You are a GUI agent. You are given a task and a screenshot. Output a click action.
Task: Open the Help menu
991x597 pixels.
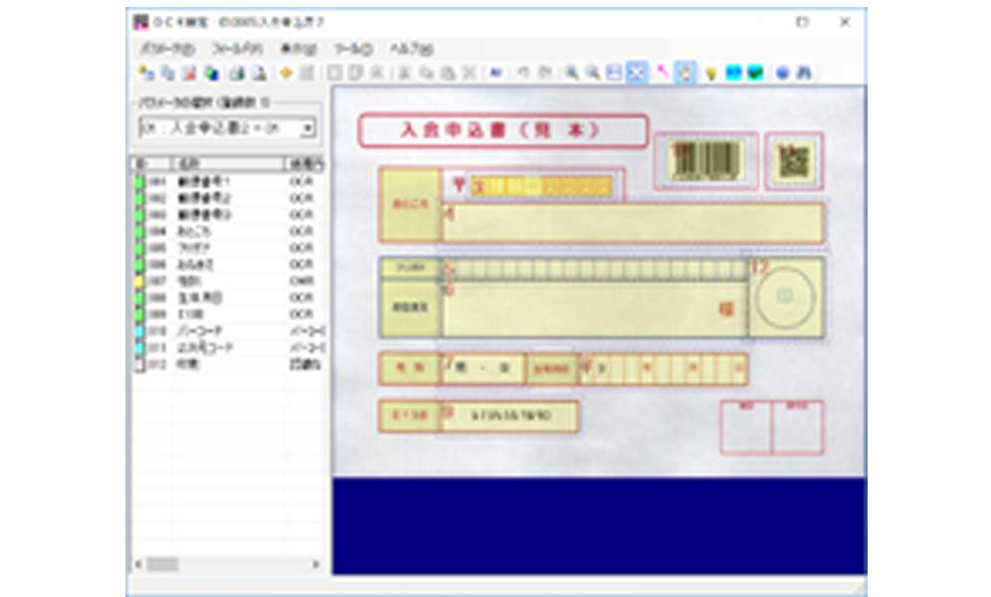[x=411, y=48]
